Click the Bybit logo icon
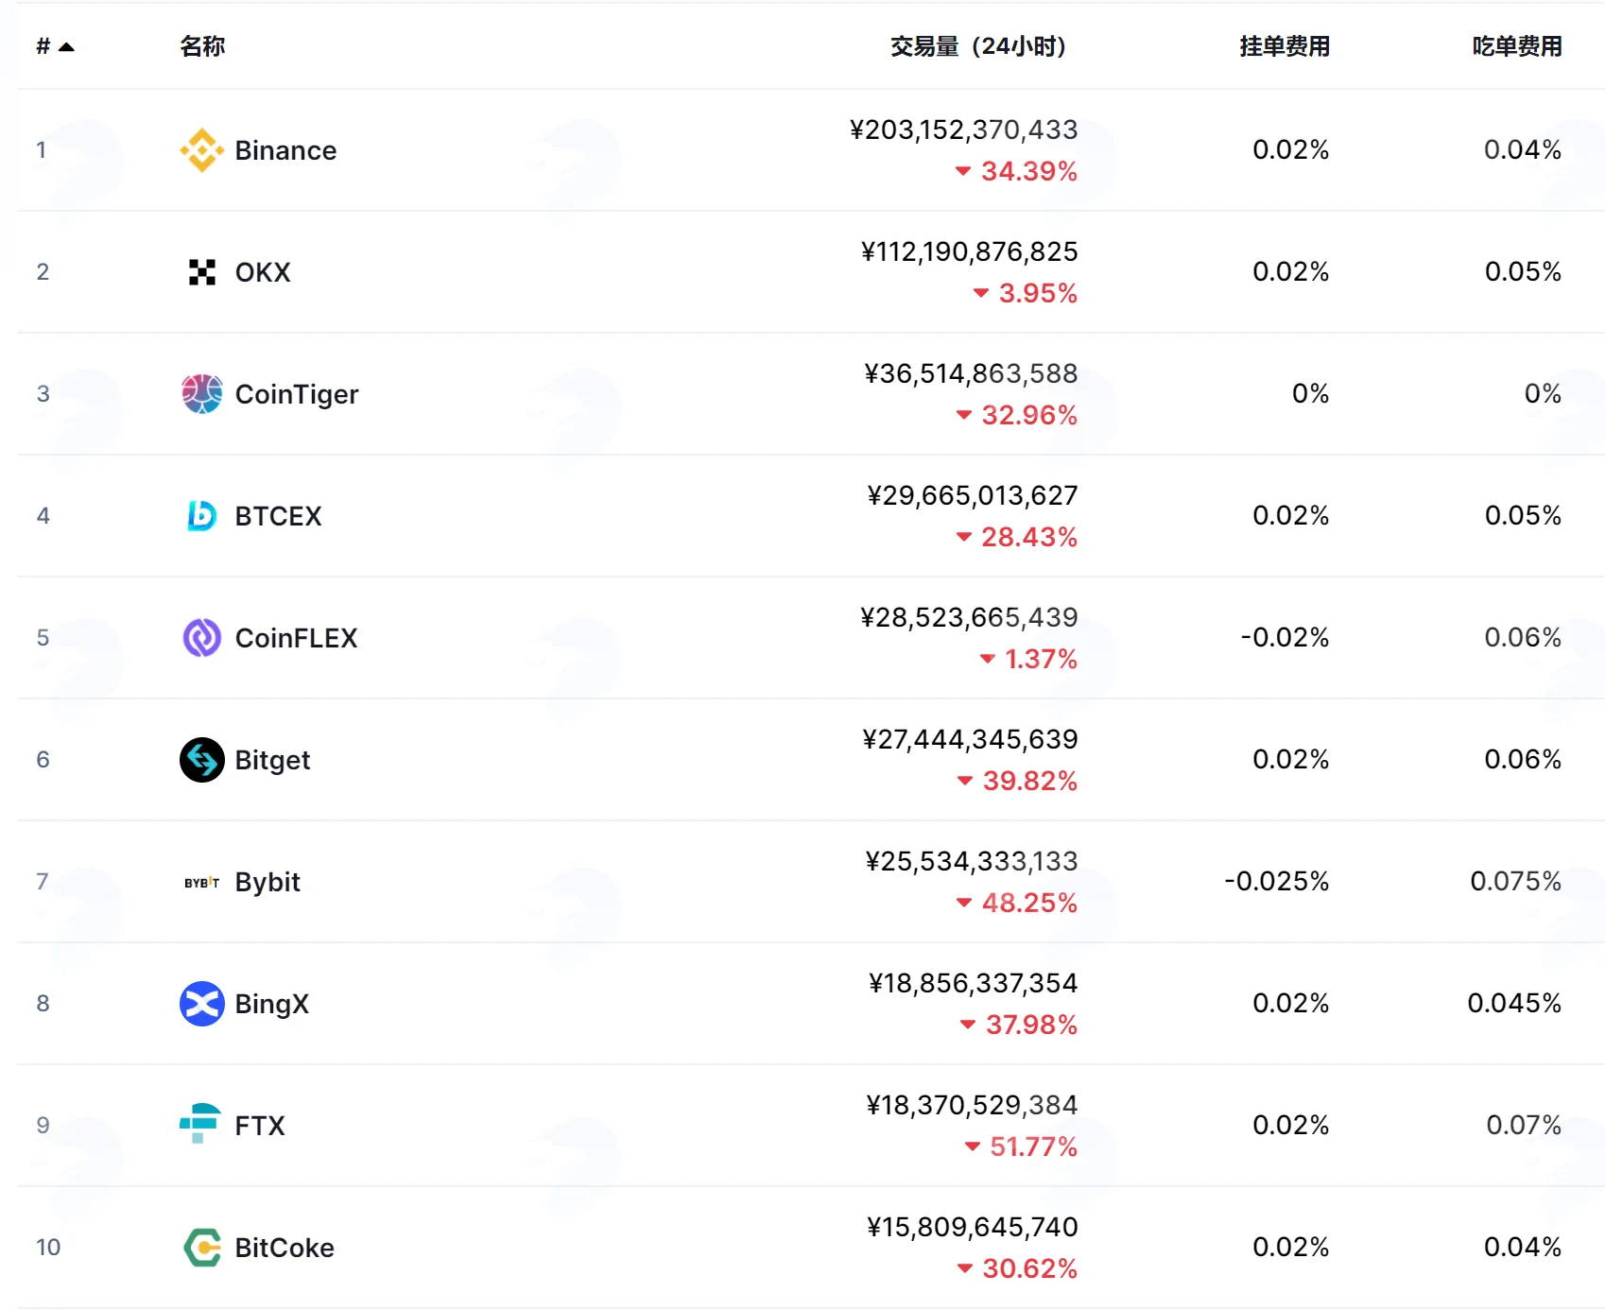Screen dimensions: 1605x1310 point(201,882)
